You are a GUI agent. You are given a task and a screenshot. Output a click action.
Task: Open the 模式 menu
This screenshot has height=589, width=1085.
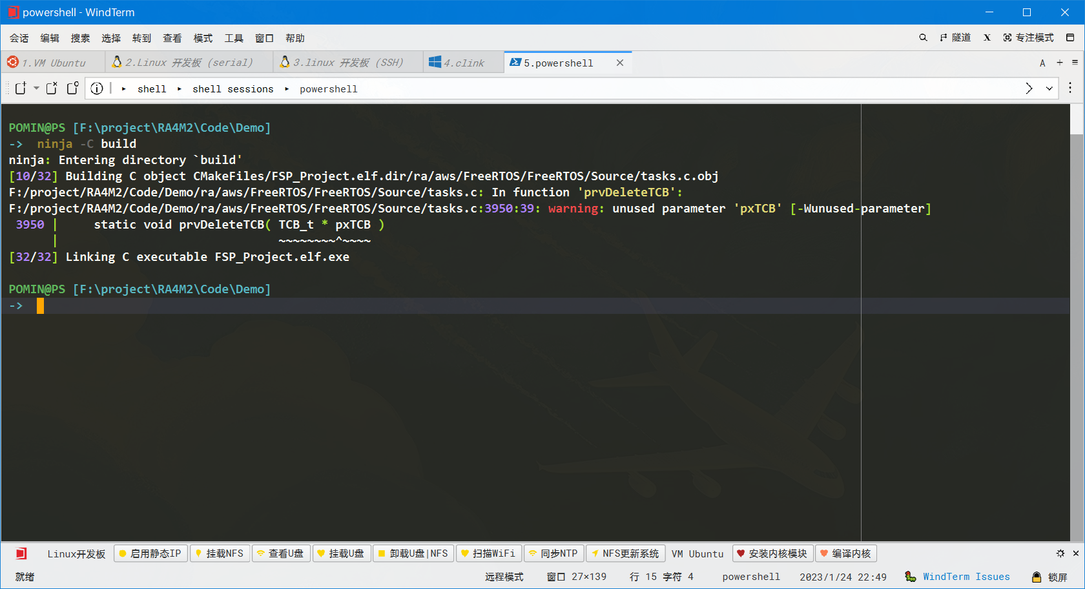[203, 38]
